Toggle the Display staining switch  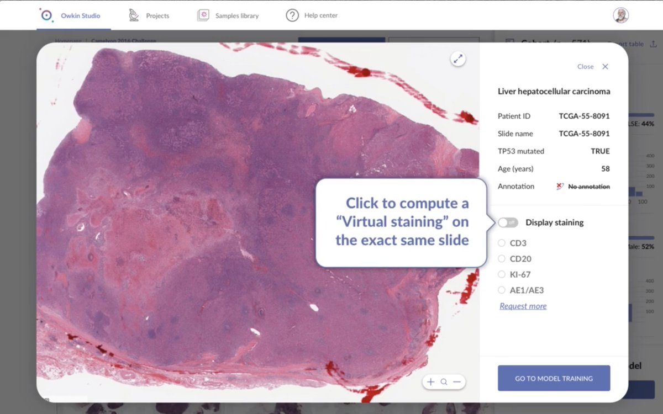(508, 222)
